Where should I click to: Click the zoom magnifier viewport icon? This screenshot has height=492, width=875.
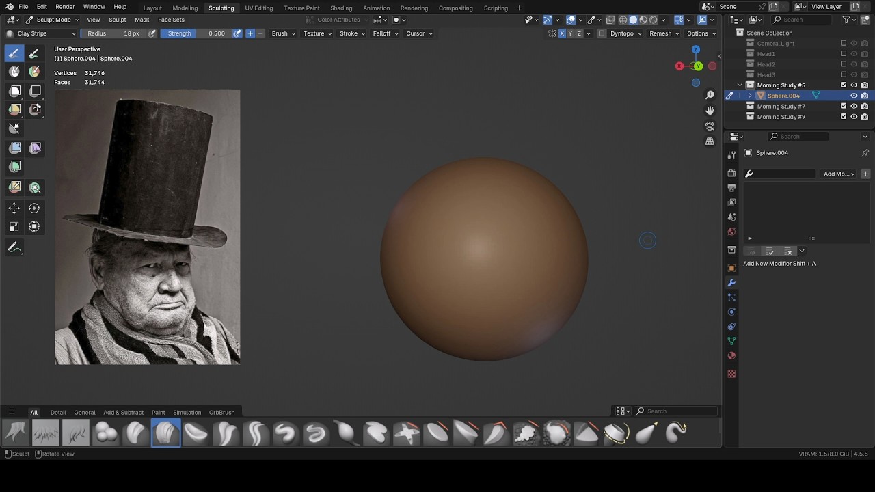pyautogui.click(x=710, y=95)
